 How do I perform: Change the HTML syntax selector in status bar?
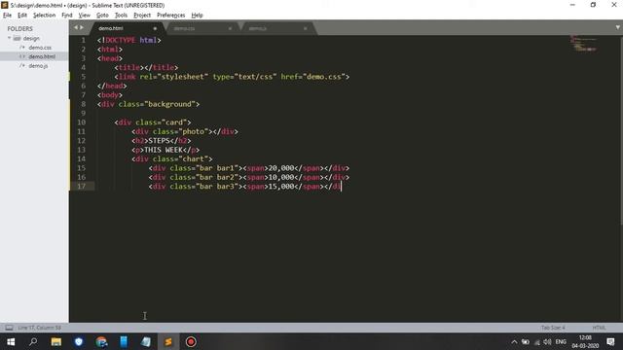point(599,328)
